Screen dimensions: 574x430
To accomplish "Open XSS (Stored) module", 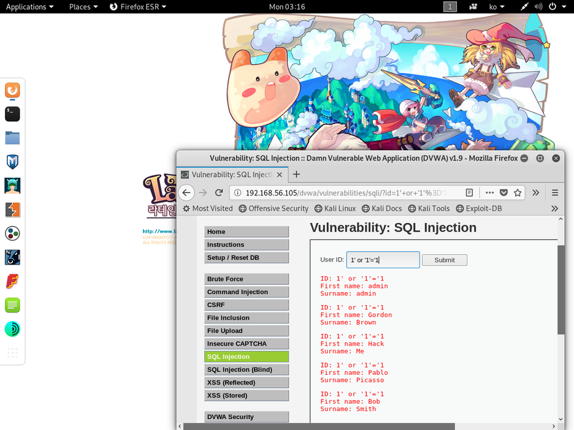I will (247, 396).
